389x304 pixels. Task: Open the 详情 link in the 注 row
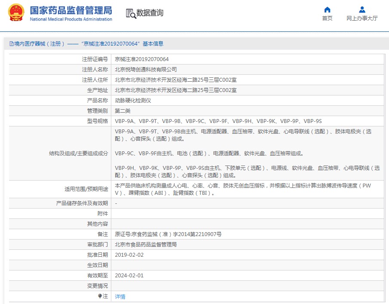coord(120,297)
